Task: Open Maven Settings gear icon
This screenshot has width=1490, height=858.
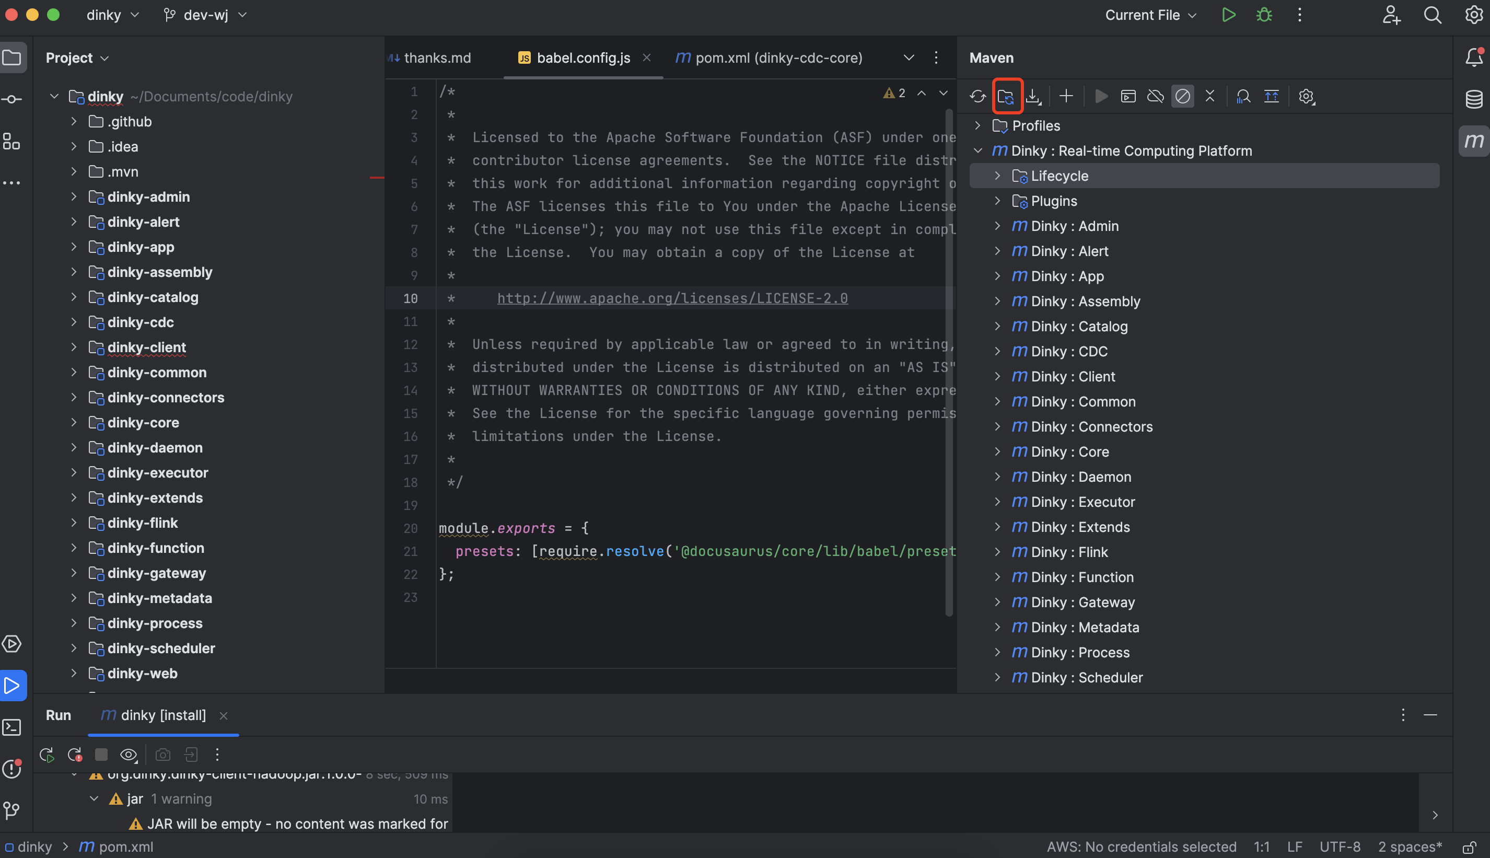Action: (x=1306, y=96)
